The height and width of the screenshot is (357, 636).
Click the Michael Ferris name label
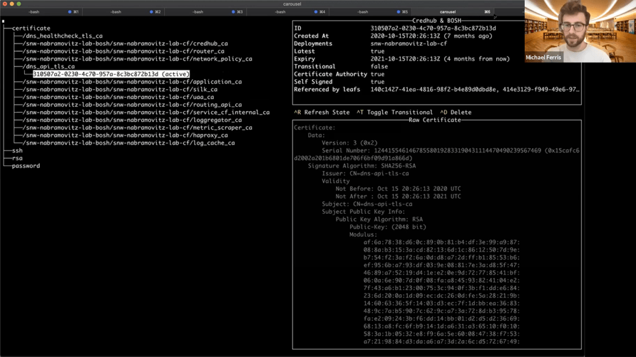(543, 58)
